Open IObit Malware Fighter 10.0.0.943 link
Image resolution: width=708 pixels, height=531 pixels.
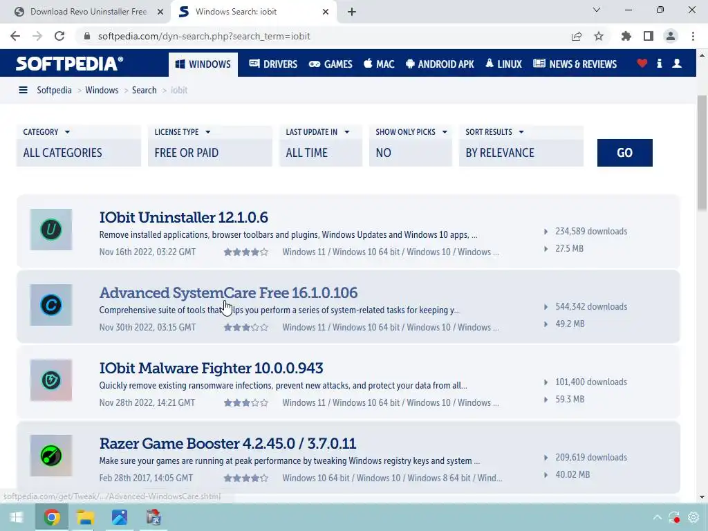coord(211,368)
